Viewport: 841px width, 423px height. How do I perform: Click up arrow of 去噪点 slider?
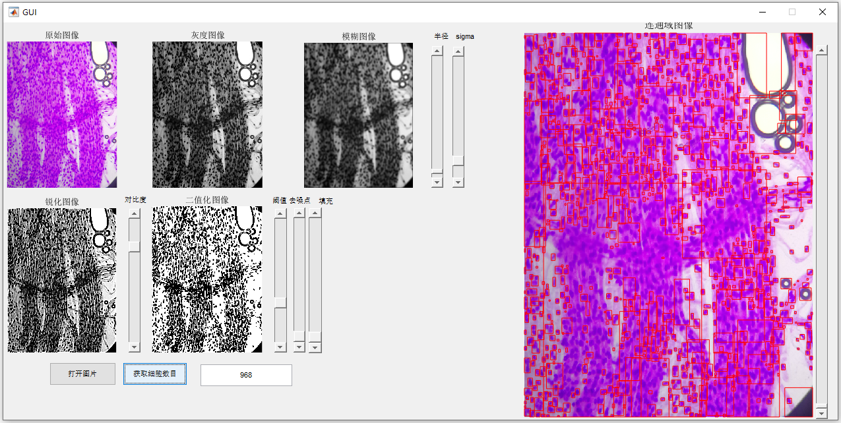click(299, 213)
